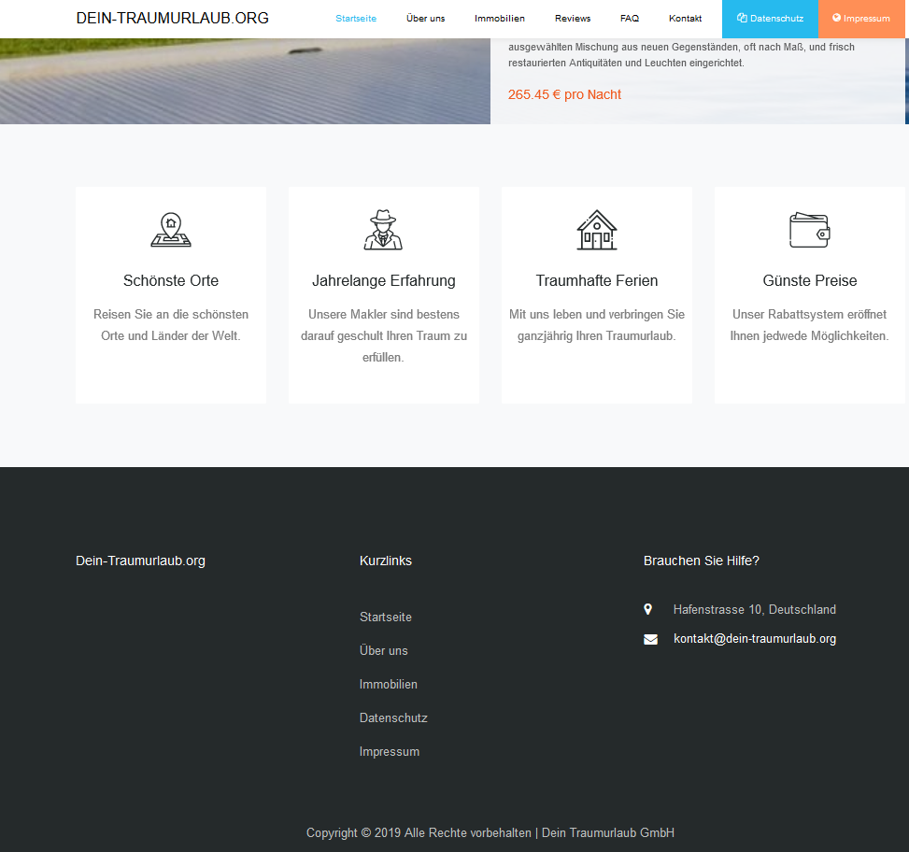This screenshot has width=909, height=852.
Task: Select Reviews in the top navigation
Action: pos(573,19)
